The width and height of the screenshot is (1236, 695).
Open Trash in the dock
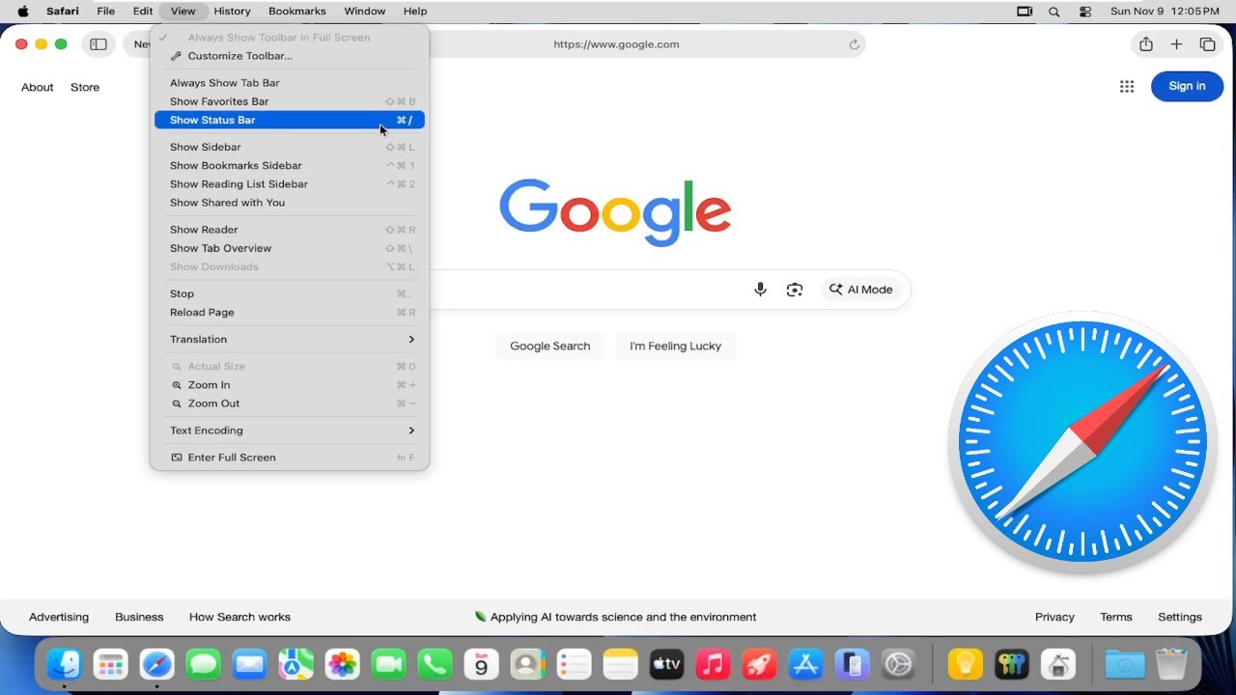tap(1171, 664)
